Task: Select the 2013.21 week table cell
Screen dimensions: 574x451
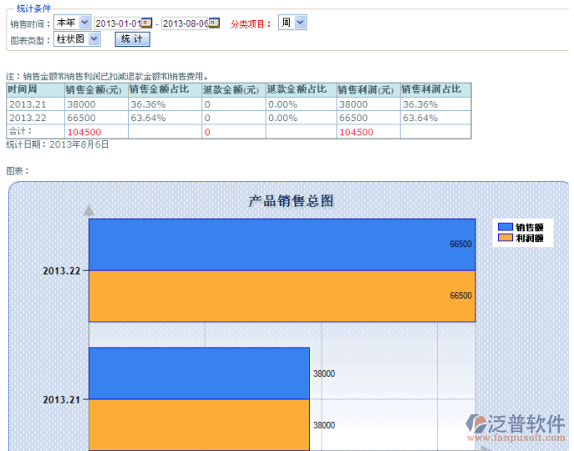Action: (35, 104)
